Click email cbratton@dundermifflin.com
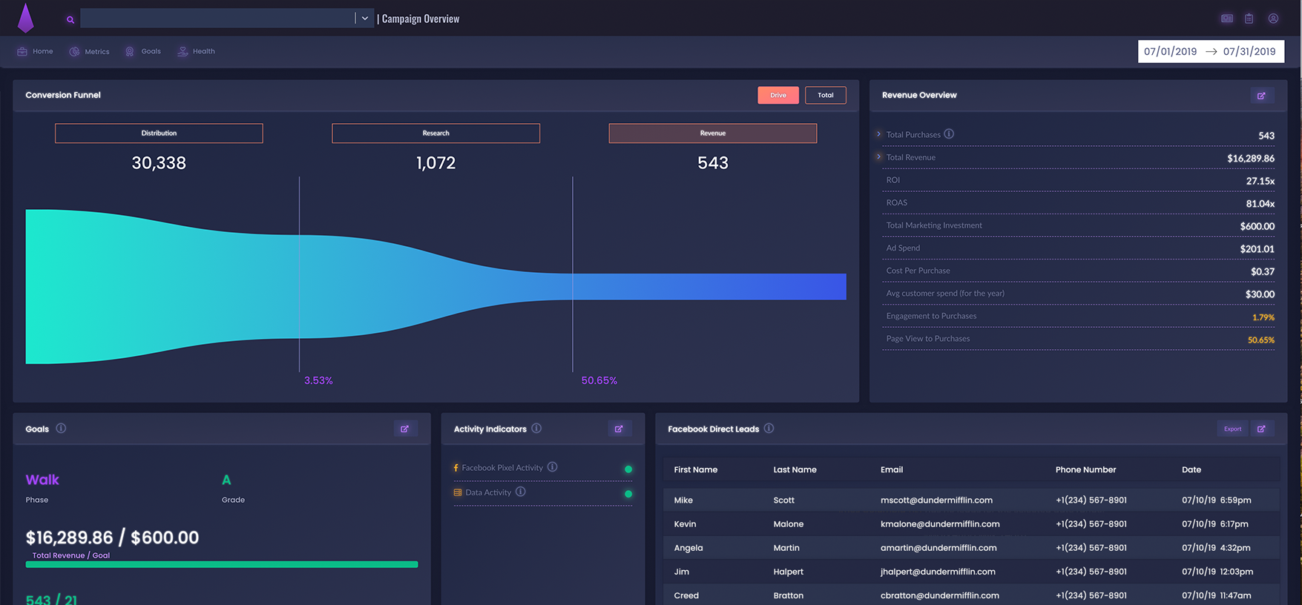The image size is (1302, 605). click(x=940, y=595)
